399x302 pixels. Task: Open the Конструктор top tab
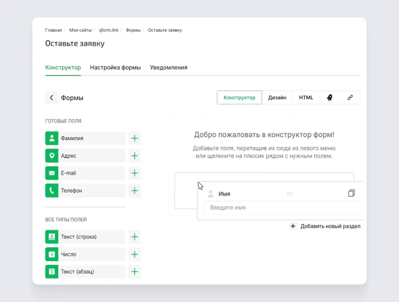63,67
